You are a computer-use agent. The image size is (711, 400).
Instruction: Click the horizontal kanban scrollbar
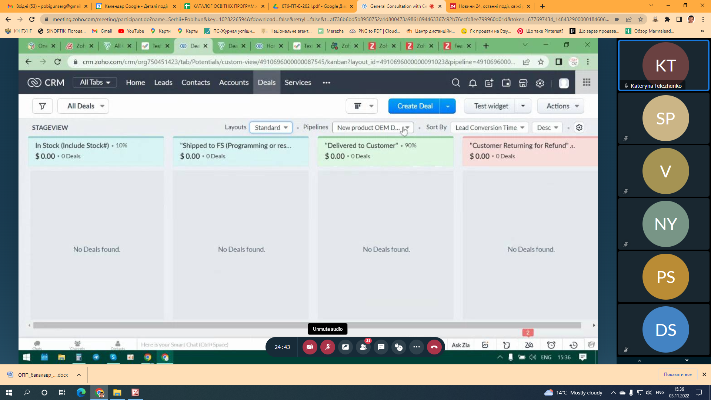click(x=307, y=325)
